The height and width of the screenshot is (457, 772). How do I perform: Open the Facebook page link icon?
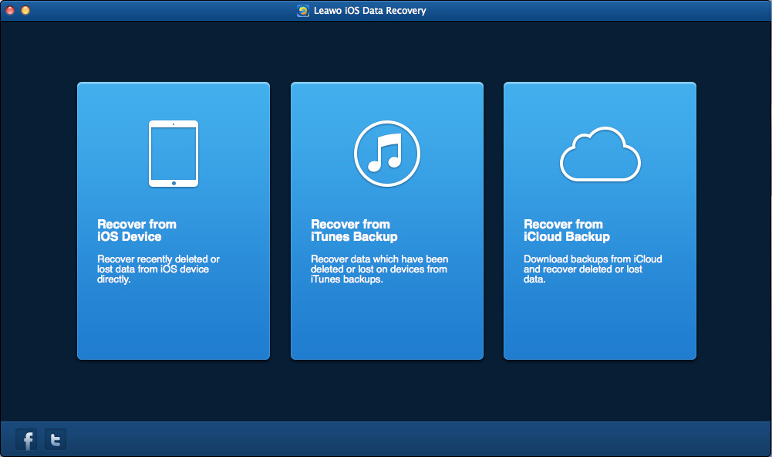point(27,440)
